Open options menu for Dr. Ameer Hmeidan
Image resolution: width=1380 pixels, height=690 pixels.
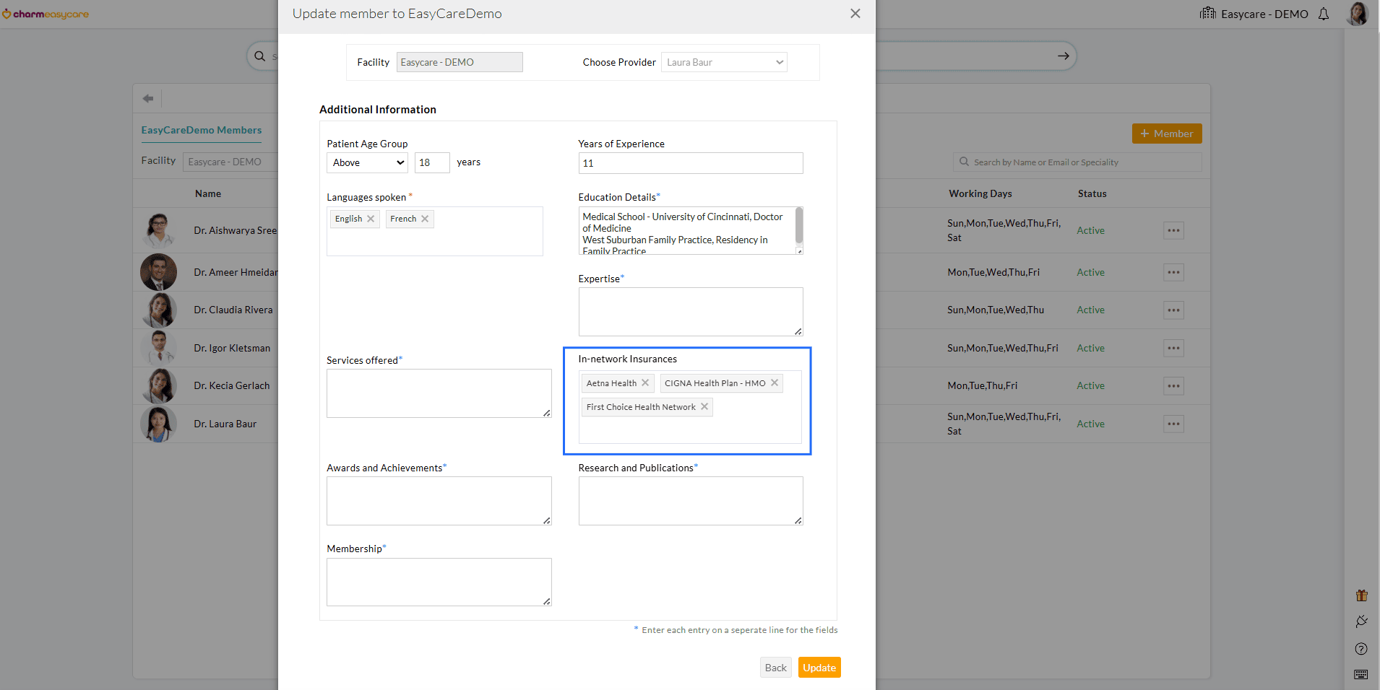pyautogui.click(x=1173, y=272)
